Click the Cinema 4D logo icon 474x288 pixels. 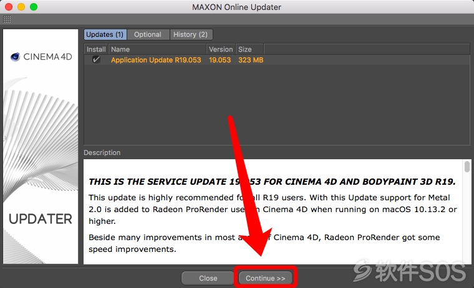pos(15,57)
